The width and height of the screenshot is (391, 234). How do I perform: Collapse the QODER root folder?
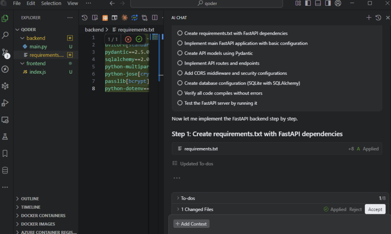point(17,30)
